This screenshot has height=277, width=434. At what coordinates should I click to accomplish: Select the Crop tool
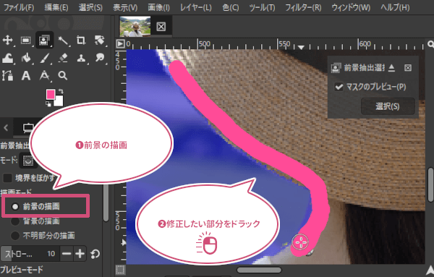81,41
